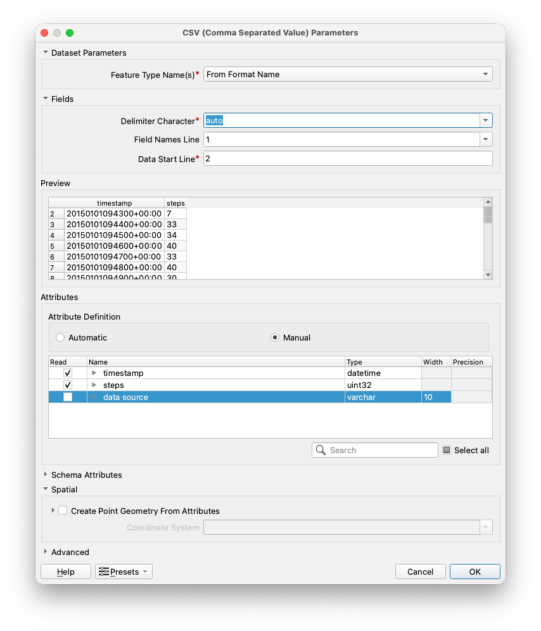Click the Field Names Line field

341,139
